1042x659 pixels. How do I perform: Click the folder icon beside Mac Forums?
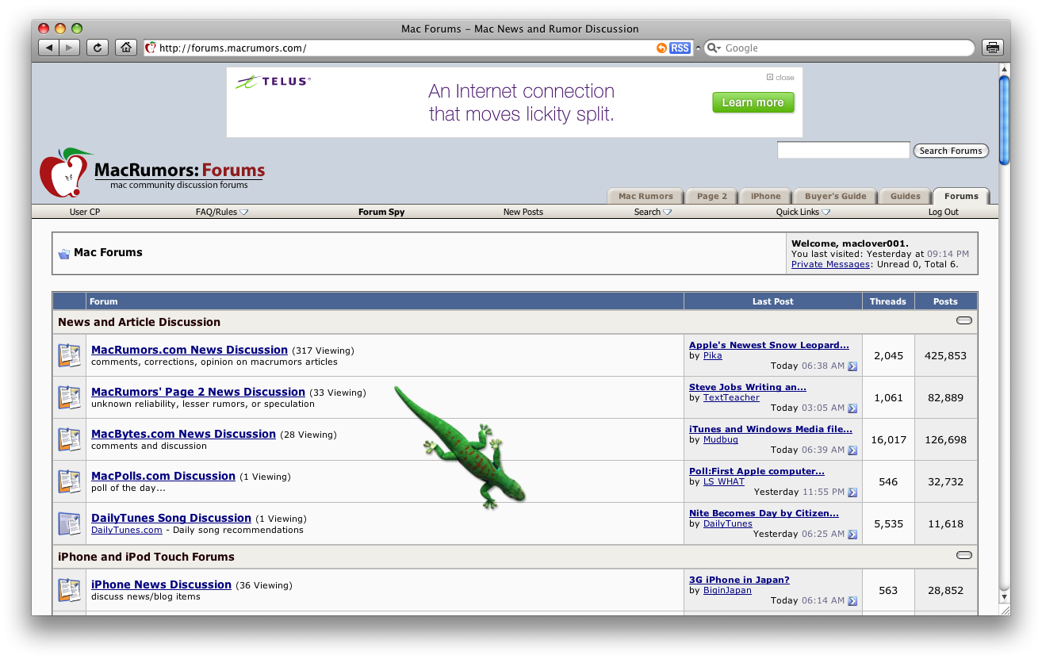(63, 254)
